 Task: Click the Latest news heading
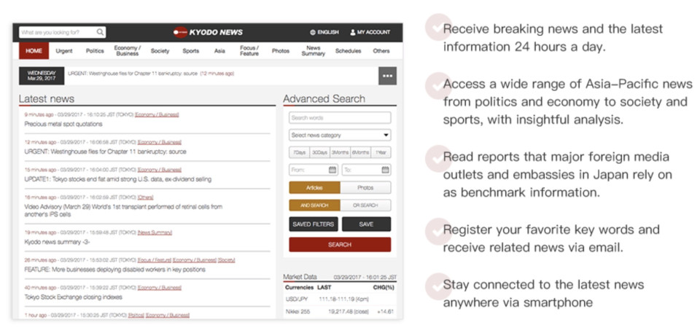[x=47, y=99]
